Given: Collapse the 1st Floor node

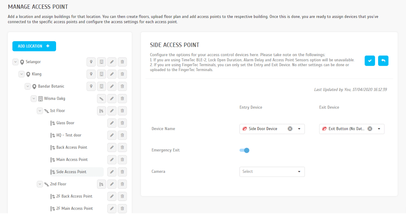Looking at the screenshot, I should pos(40,111).
